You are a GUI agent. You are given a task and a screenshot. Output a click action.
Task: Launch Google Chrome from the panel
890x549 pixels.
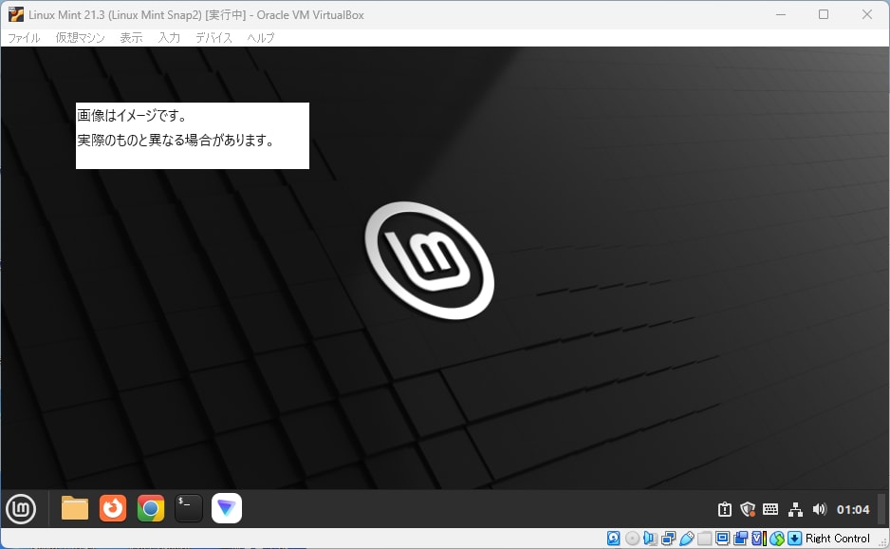tap(151, 508)
